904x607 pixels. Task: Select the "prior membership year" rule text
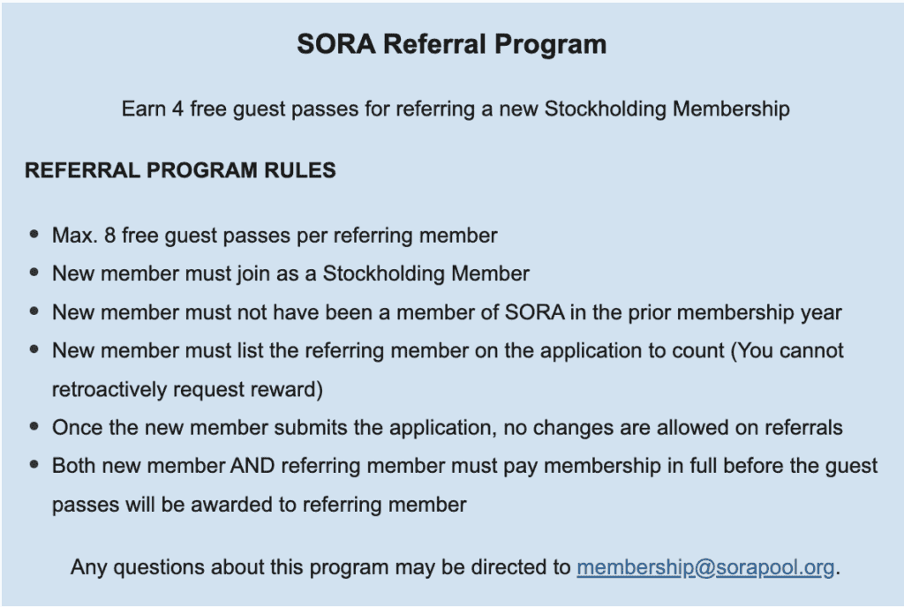(447, 312)
